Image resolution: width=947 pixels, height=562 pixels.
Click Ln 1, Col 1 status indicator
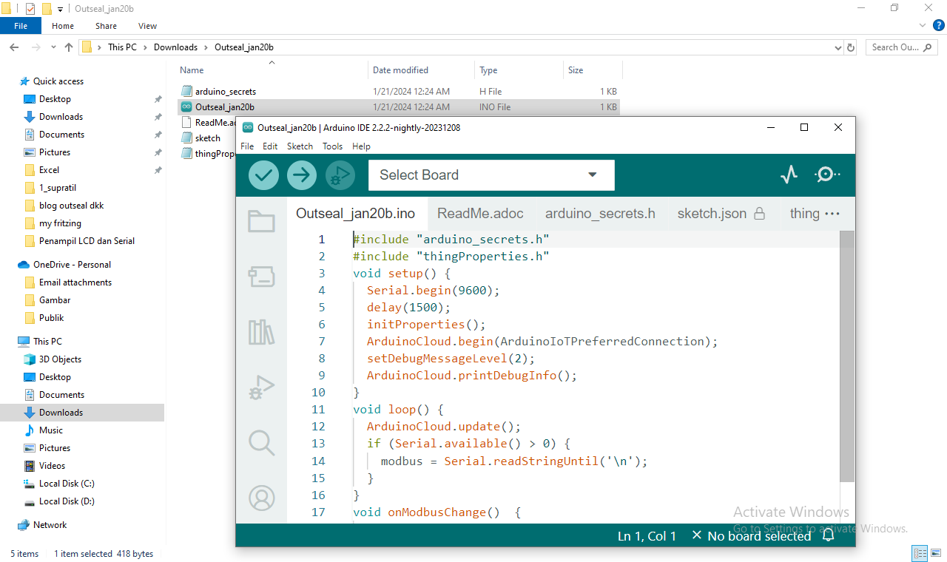pos(647,536)
